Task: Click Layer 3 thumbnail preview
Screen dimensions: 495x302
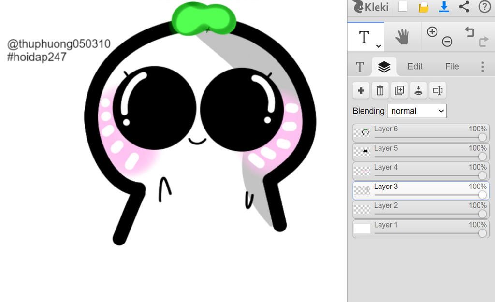Action: [x=362, y=190]
